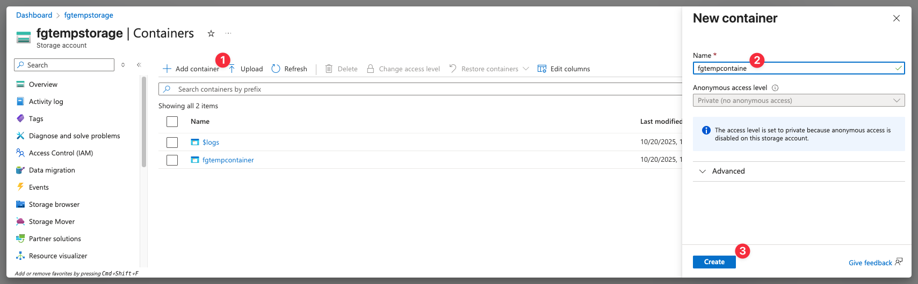Expand the Advanced section
The width and height of the screenshot is (918, 284).
799,171
